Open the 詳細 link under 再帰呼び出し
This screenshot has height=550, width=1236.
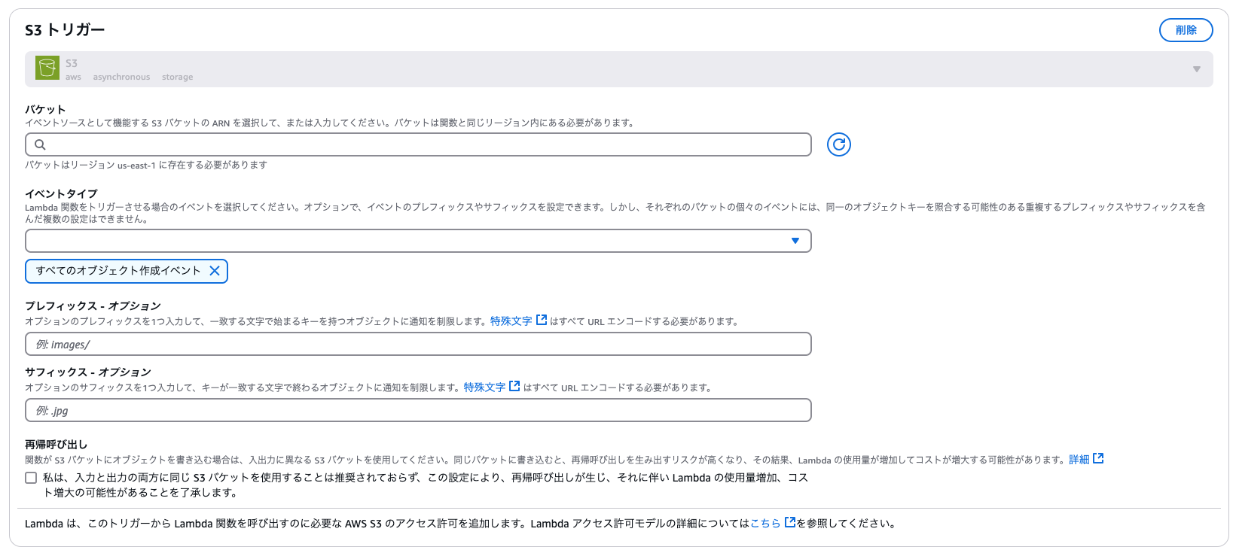point(1079,460)
